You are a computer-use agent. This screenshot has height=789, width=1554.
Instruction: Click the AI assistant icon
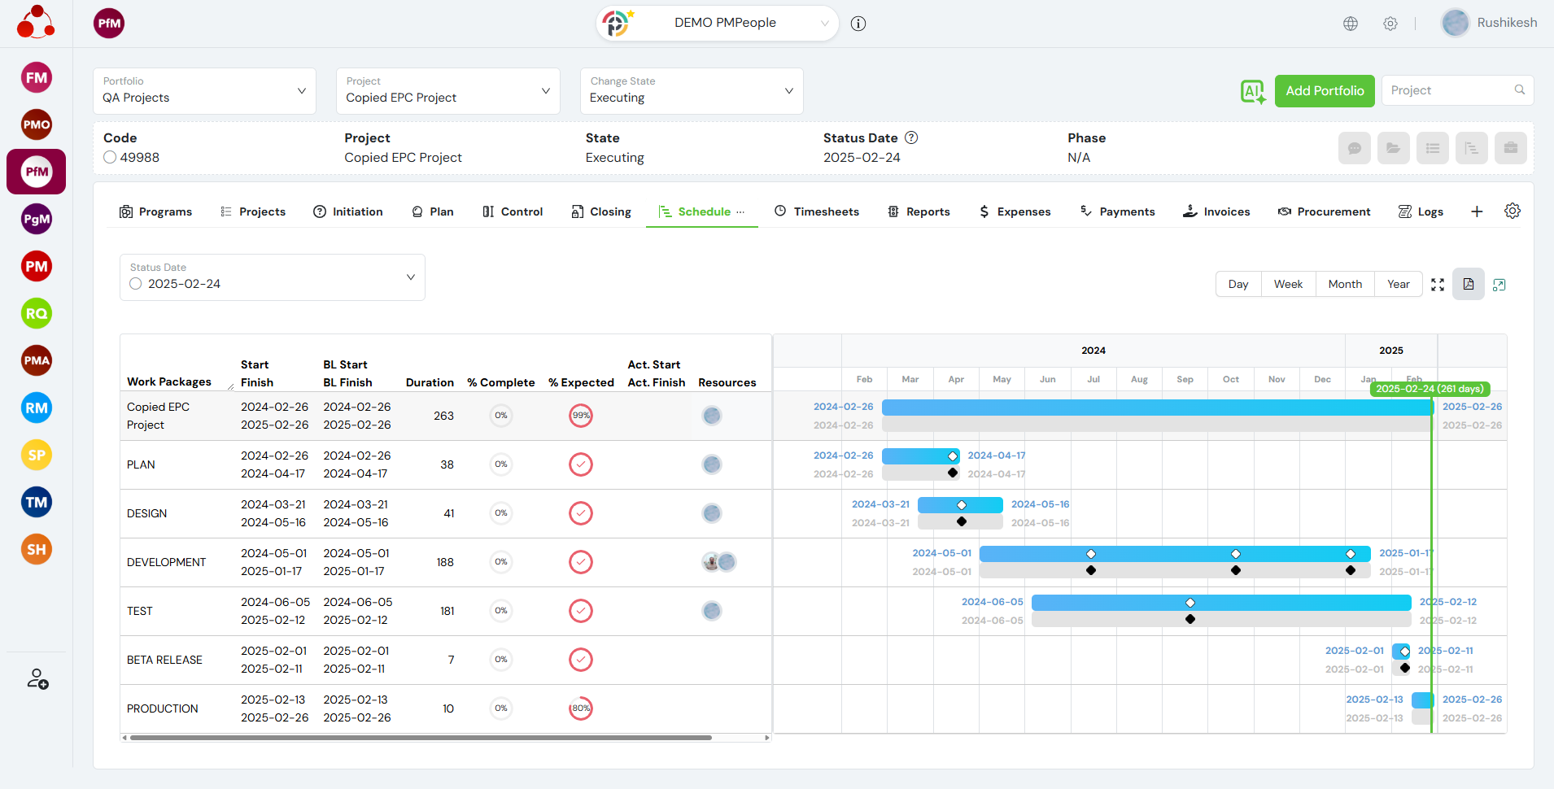click(x=1253, y=91)
